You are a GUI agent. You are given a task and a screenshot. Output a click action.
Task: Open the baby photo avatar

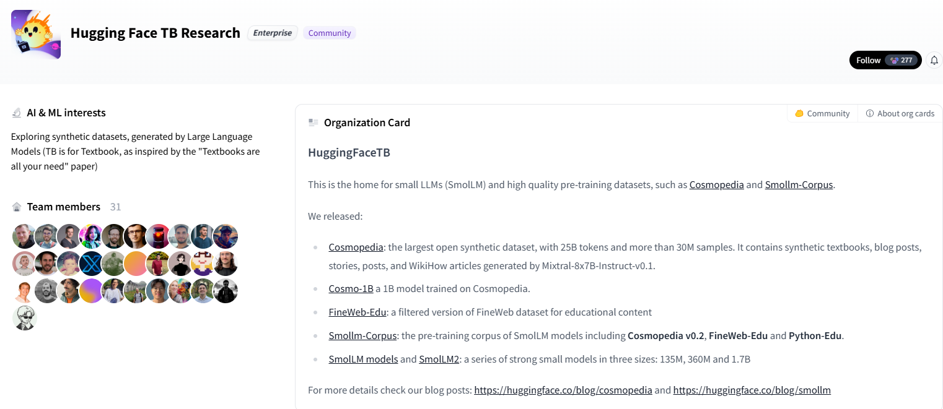point(69,264)
